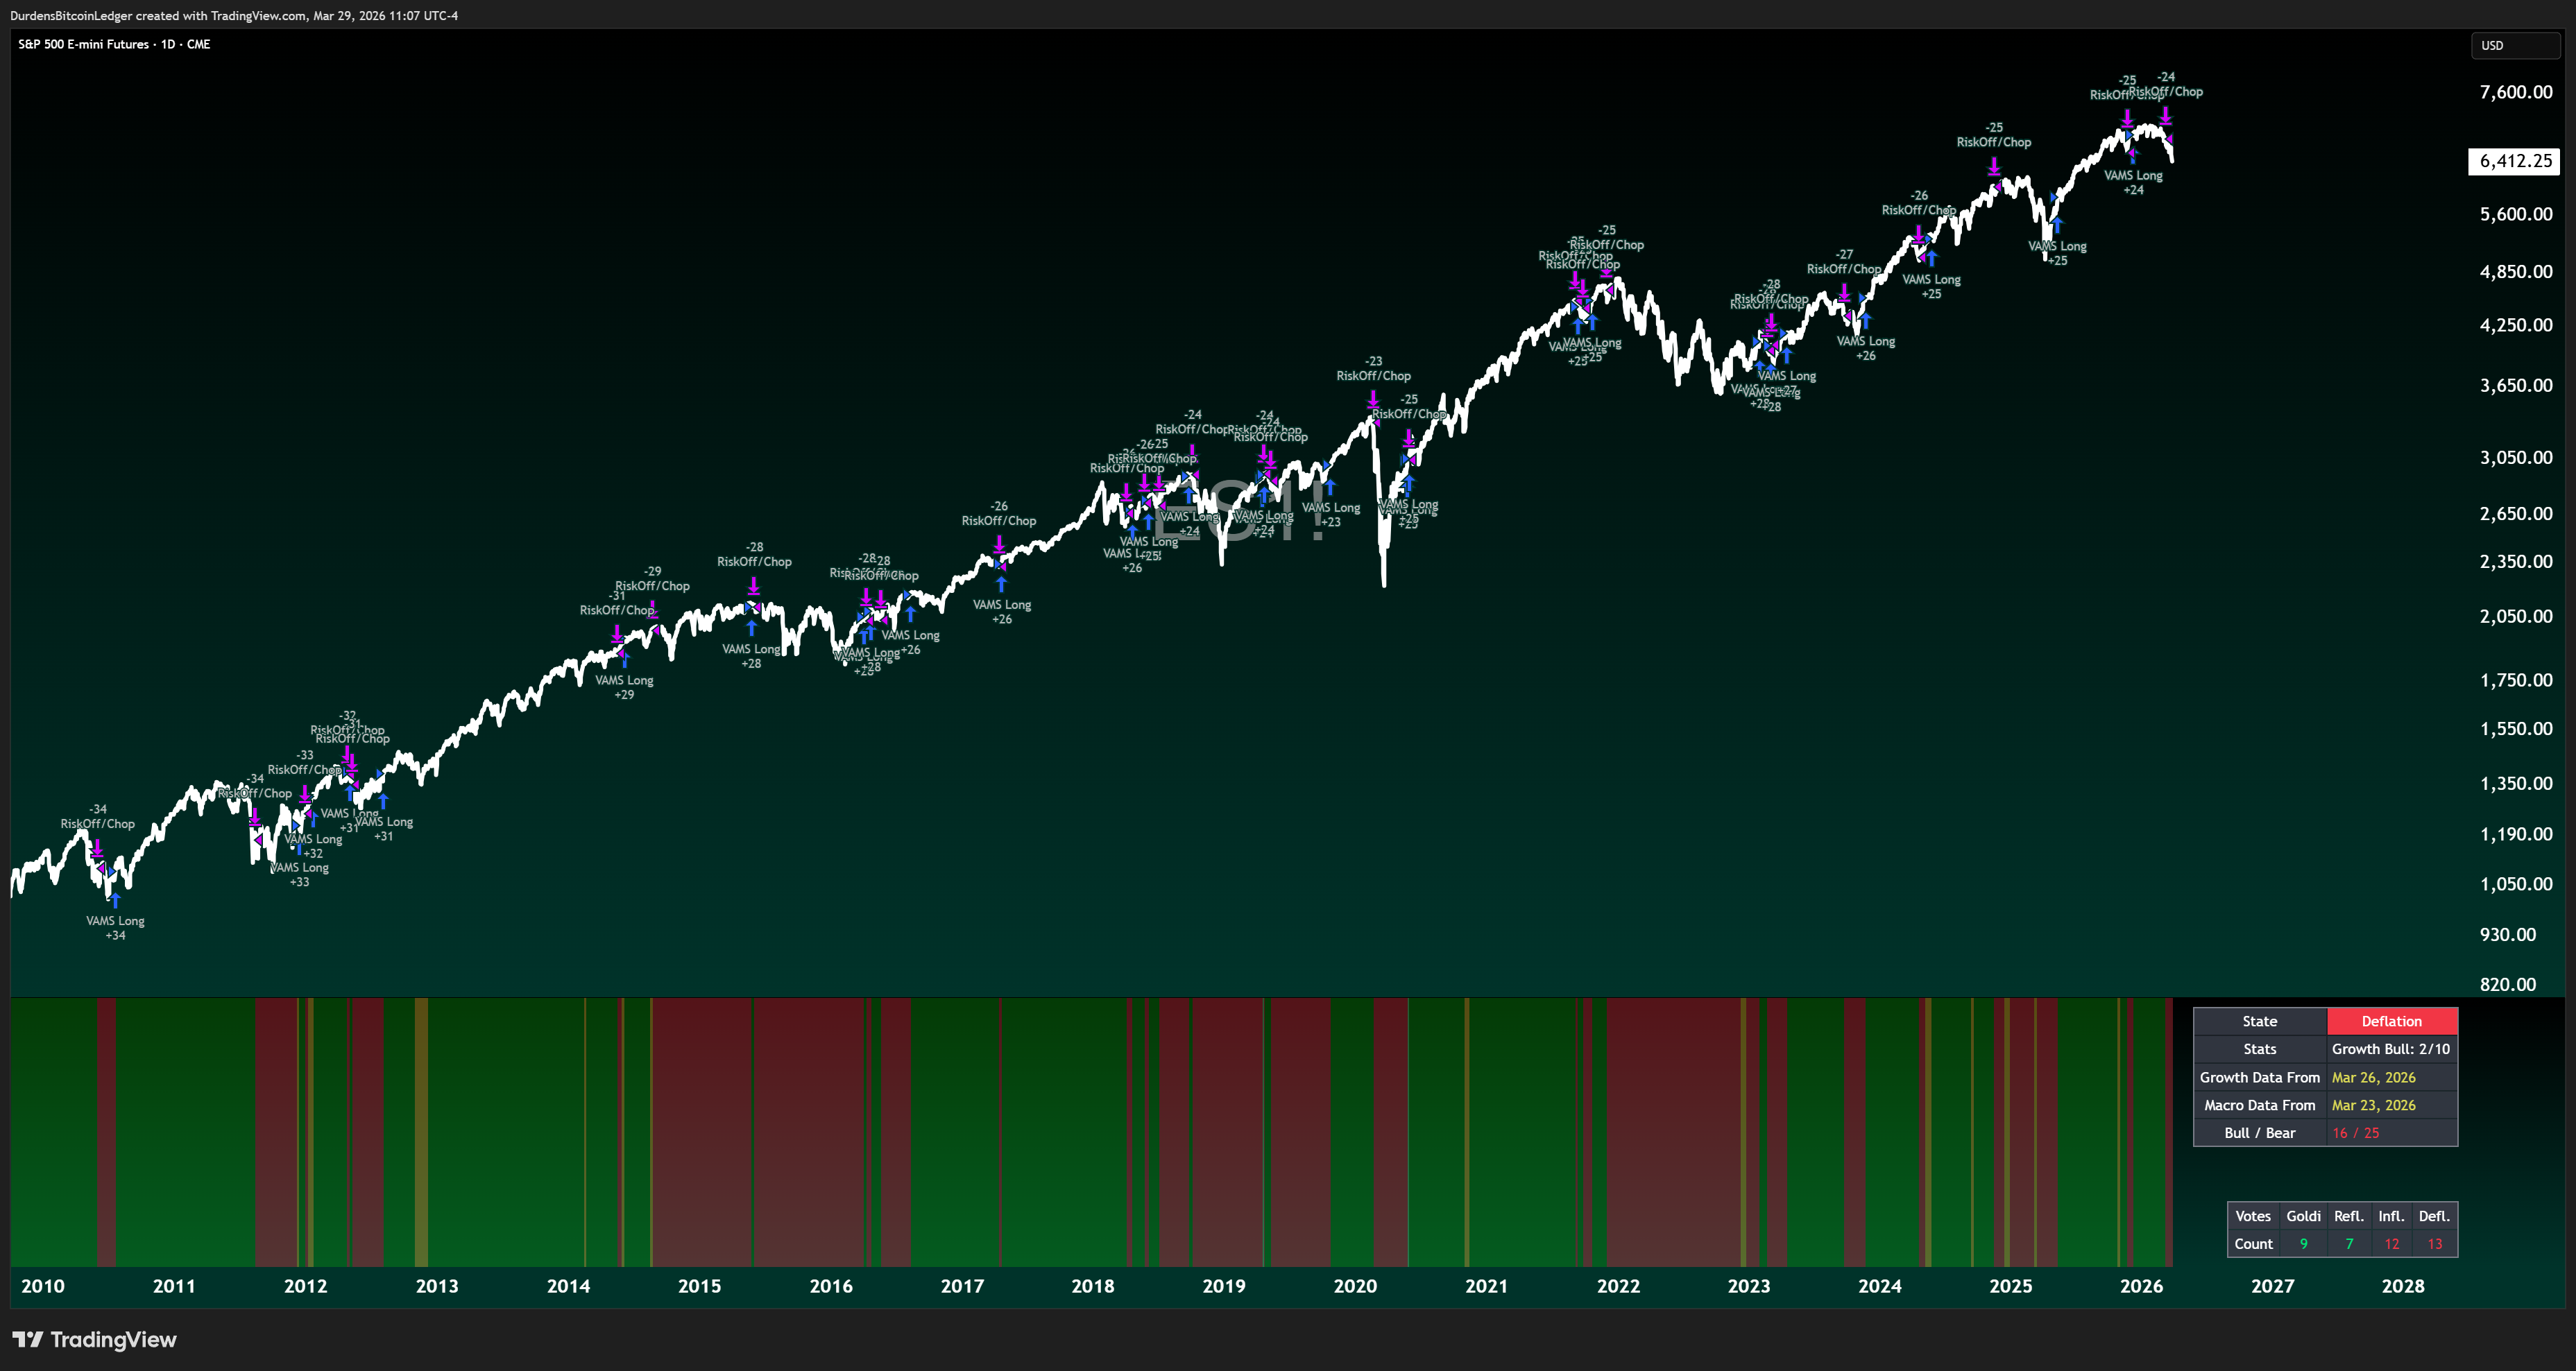Click magenta arrow below the -34 RiskOff/Chop label in 2010
This screenshot has height=1371, width=2576.
point(97,847)
